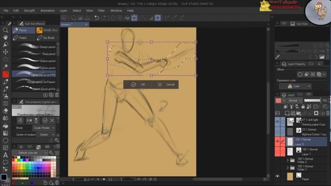Adjust layer opacity slider
331x186 pixels.
click(x=312, y=101)
